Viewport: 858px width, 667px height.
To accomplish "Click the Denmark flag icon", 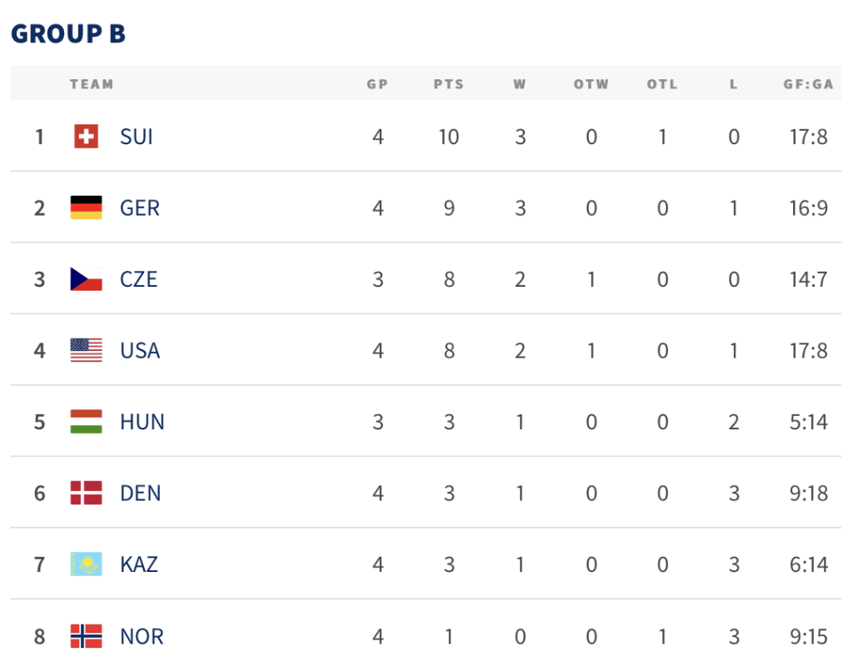I will point(86,493).
